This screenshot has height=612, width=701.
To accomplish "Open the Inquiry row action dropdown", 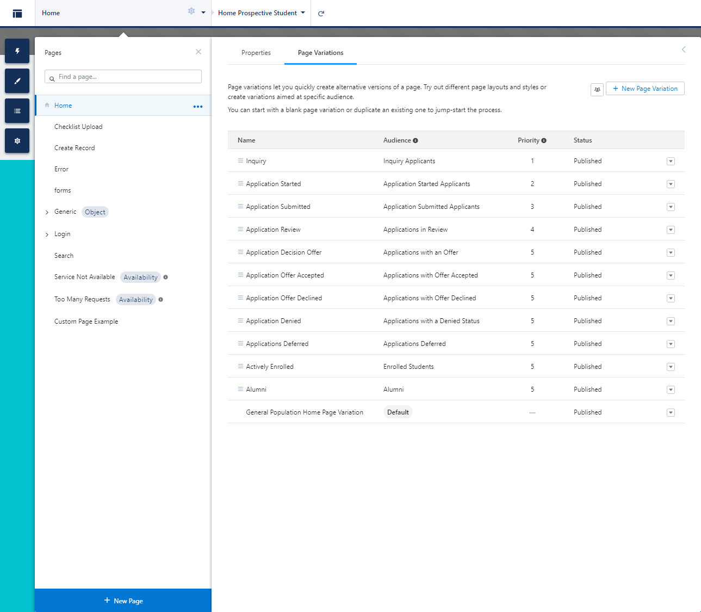I will pos(671,162).
